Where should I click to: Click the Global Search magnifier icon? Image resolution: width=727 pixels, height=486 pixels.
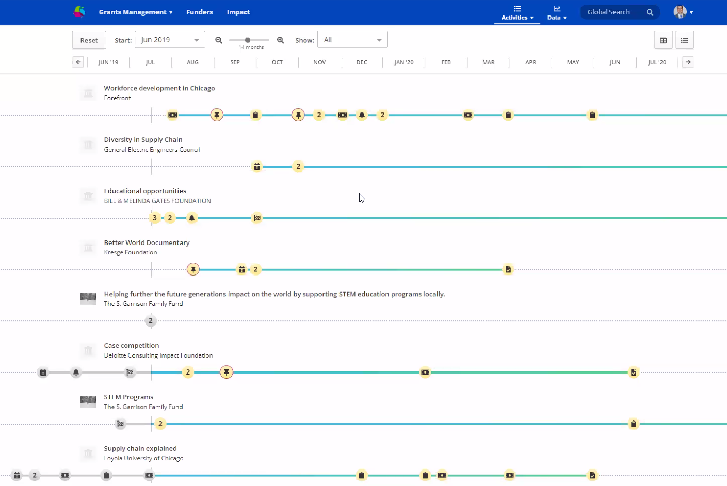point(650,12)
